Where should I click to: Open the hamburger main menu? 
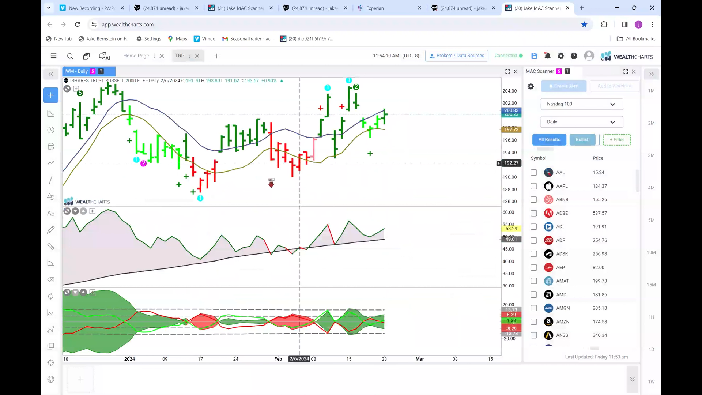(x=53, y=56)
